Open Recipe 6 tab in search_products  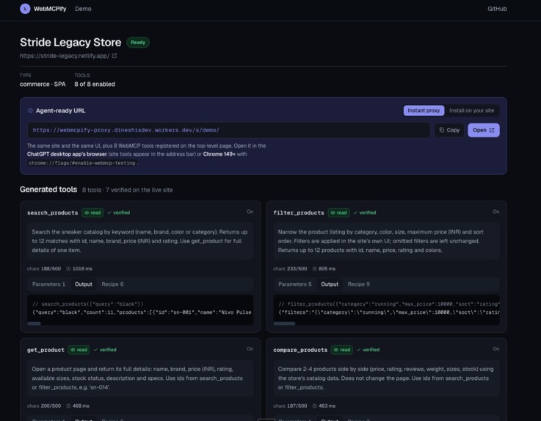(x=112, y=284)
